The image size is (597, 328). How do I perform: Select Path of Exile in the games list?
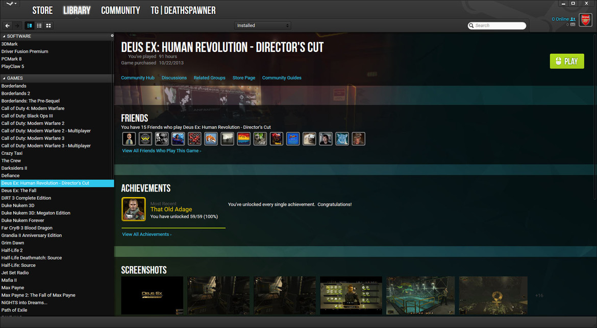57,310
